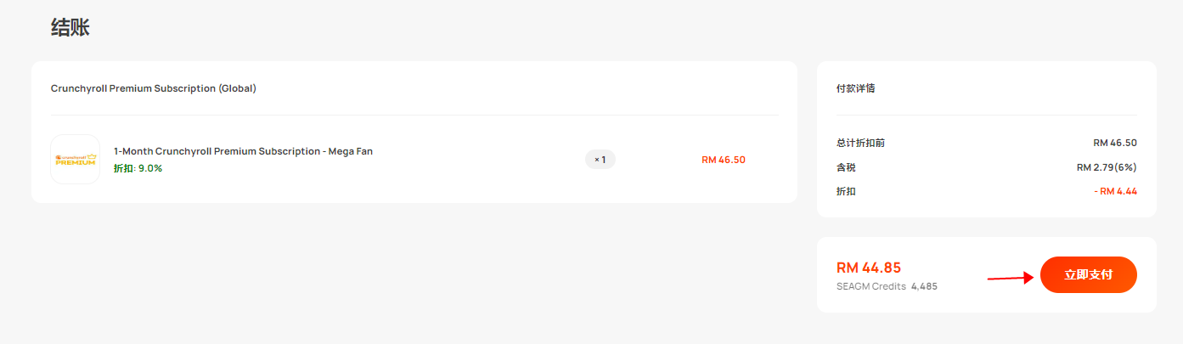This screenshot has height=344, width=1183.
Task: Click the - RM 4.44 discount amount
Action: point(1116,191)
